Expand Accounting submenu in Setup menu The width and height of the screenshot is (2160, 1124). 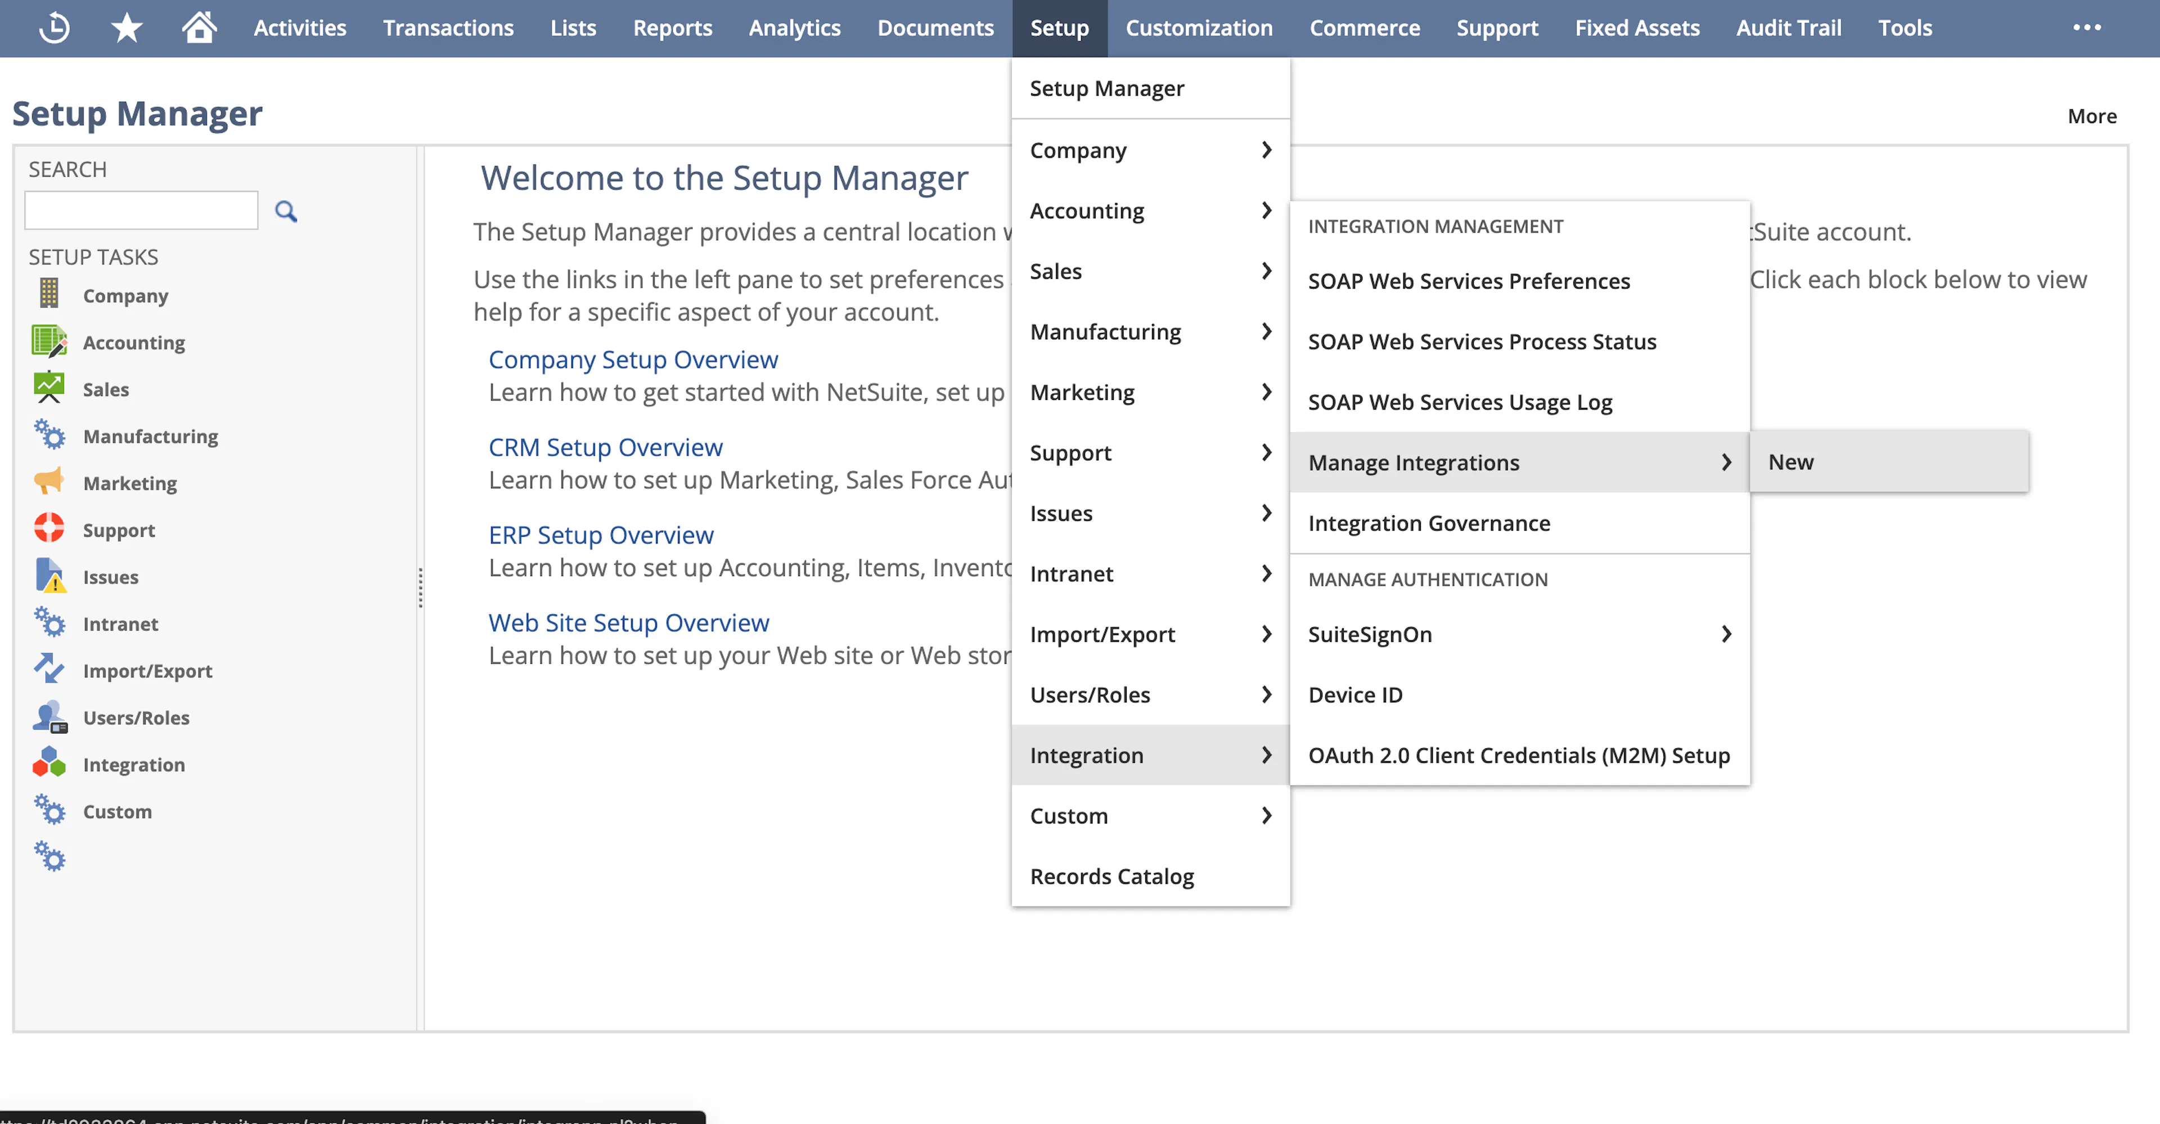coord(1150,210)
